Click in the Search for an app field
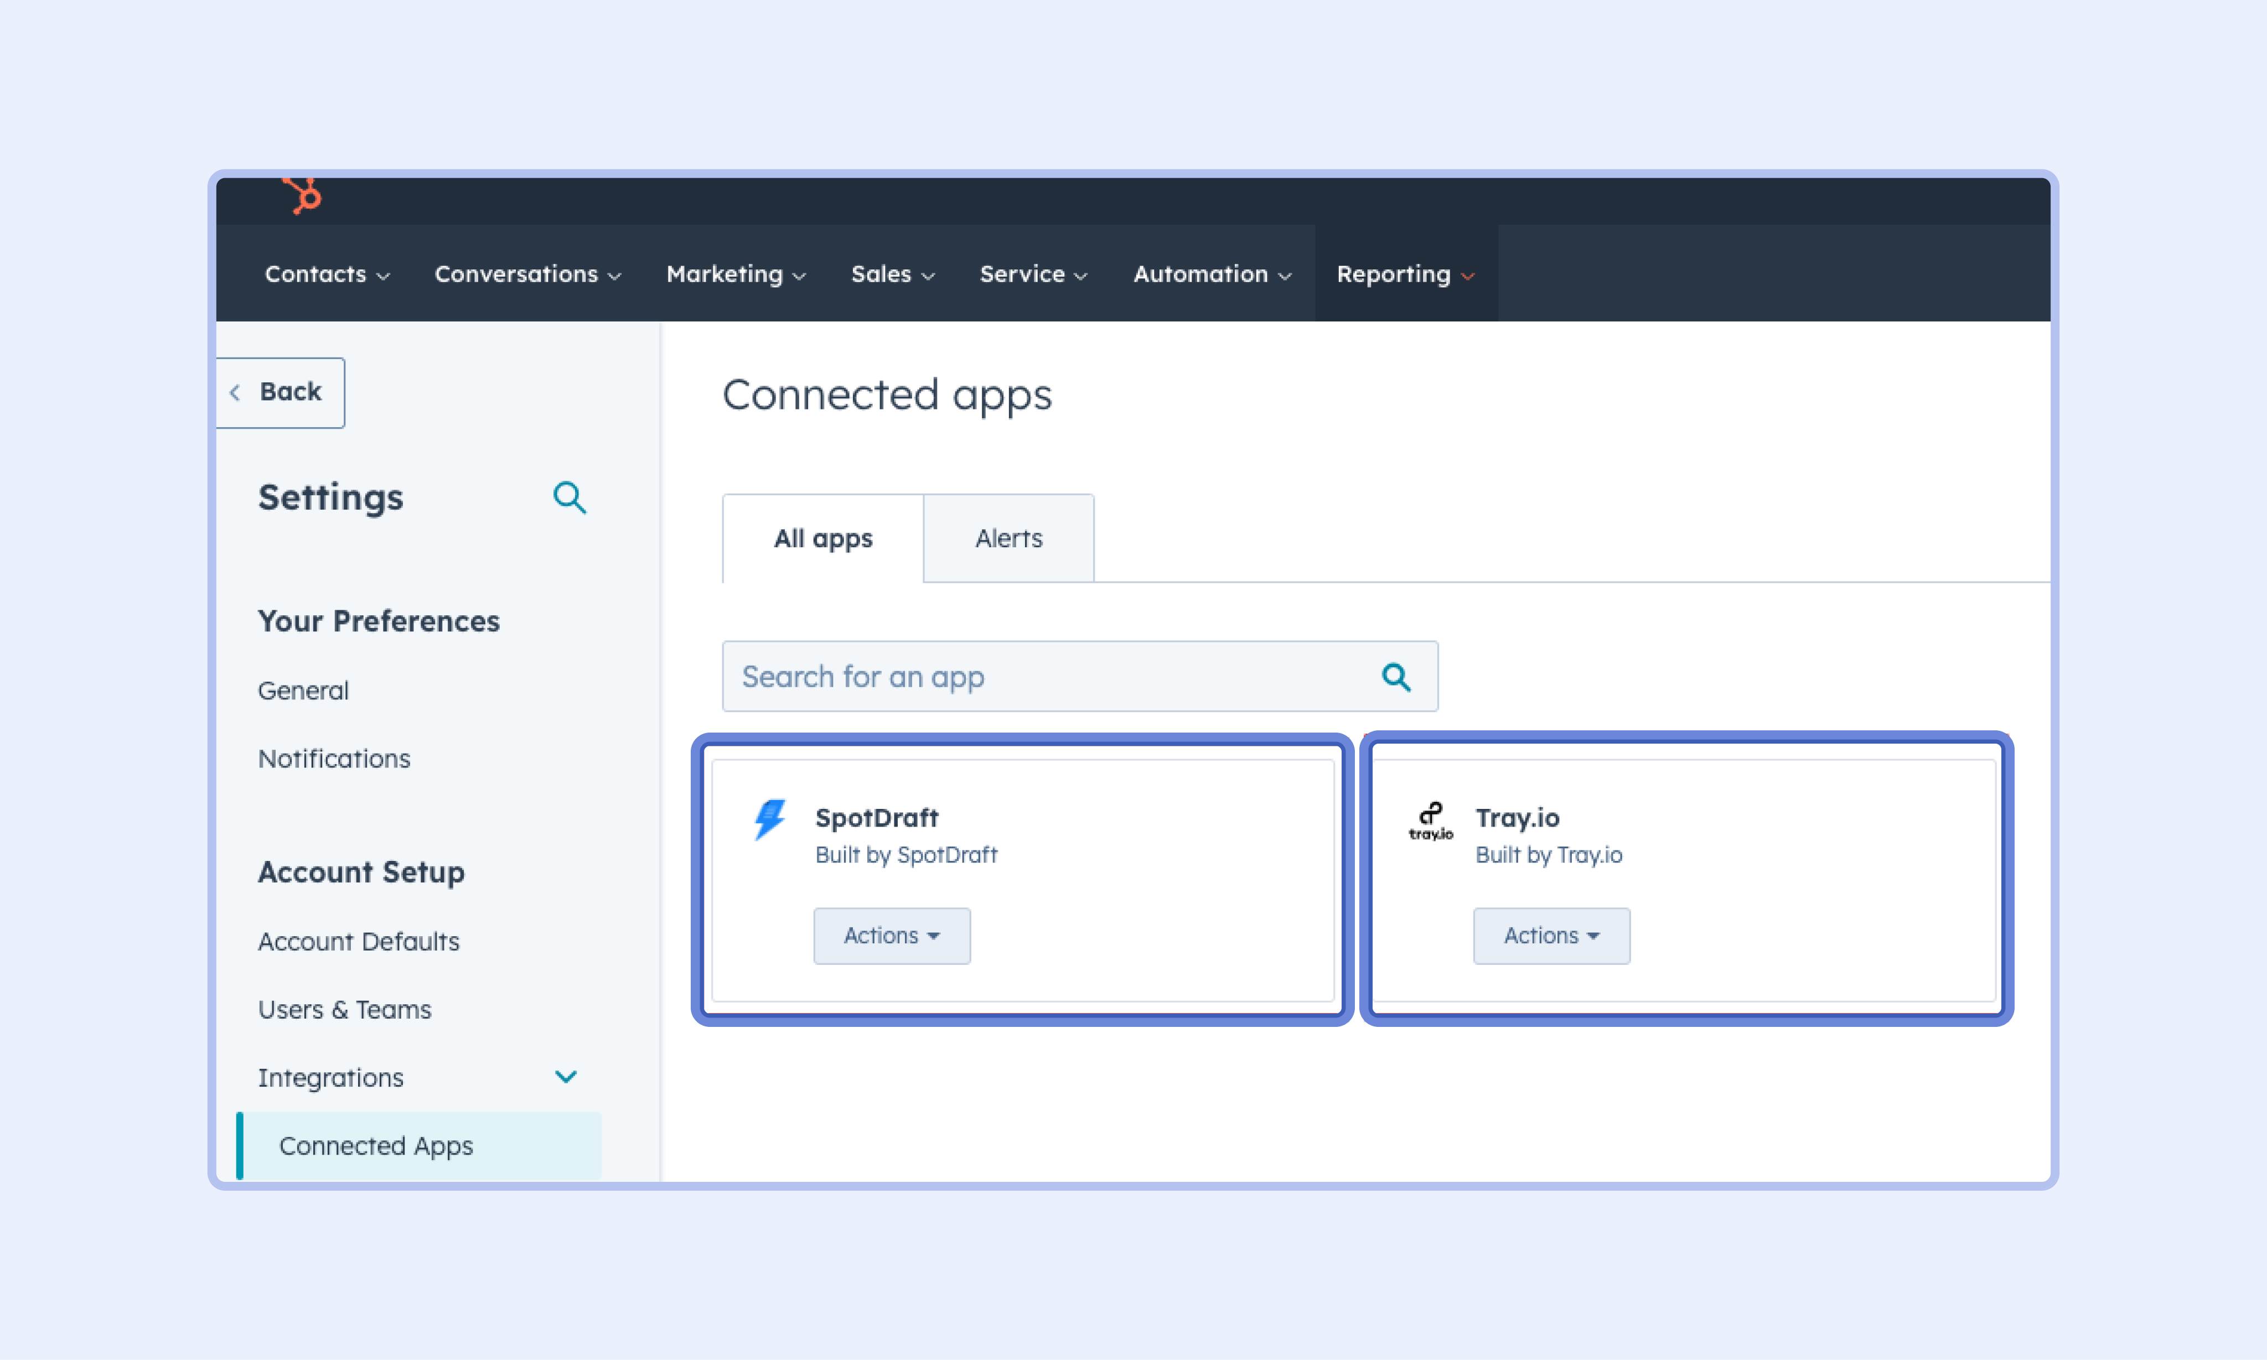 (1045, 677)
